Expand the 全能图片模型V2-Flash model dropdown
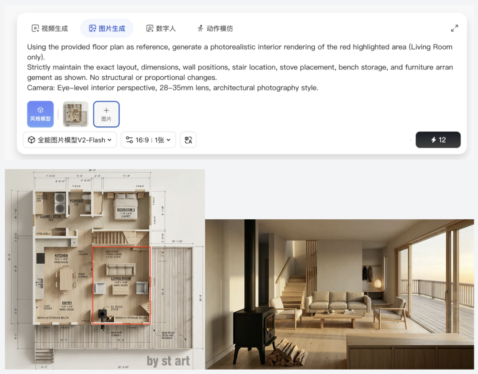Image resolution: width=478 pixels, height=374 pixels. pos(70,140)
